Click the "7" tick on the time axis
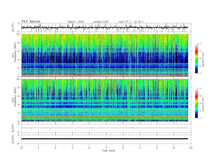 click(x=140, y=148)
